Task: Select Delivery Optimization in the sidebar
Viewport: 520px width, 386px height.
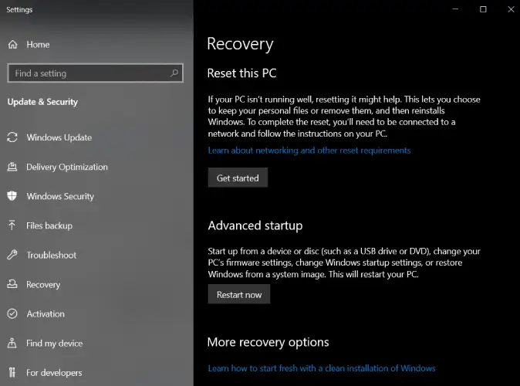Action: pyautogui.click(x=66, y=167)
